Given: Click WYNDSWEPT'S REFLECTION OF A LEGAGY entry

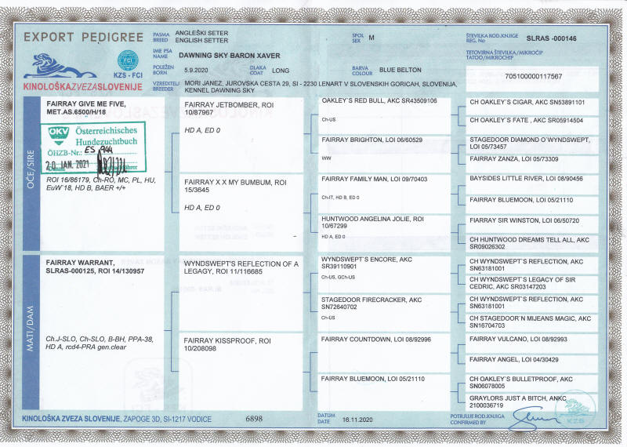Looking at the screenshot, I should (x=241, y=267).
